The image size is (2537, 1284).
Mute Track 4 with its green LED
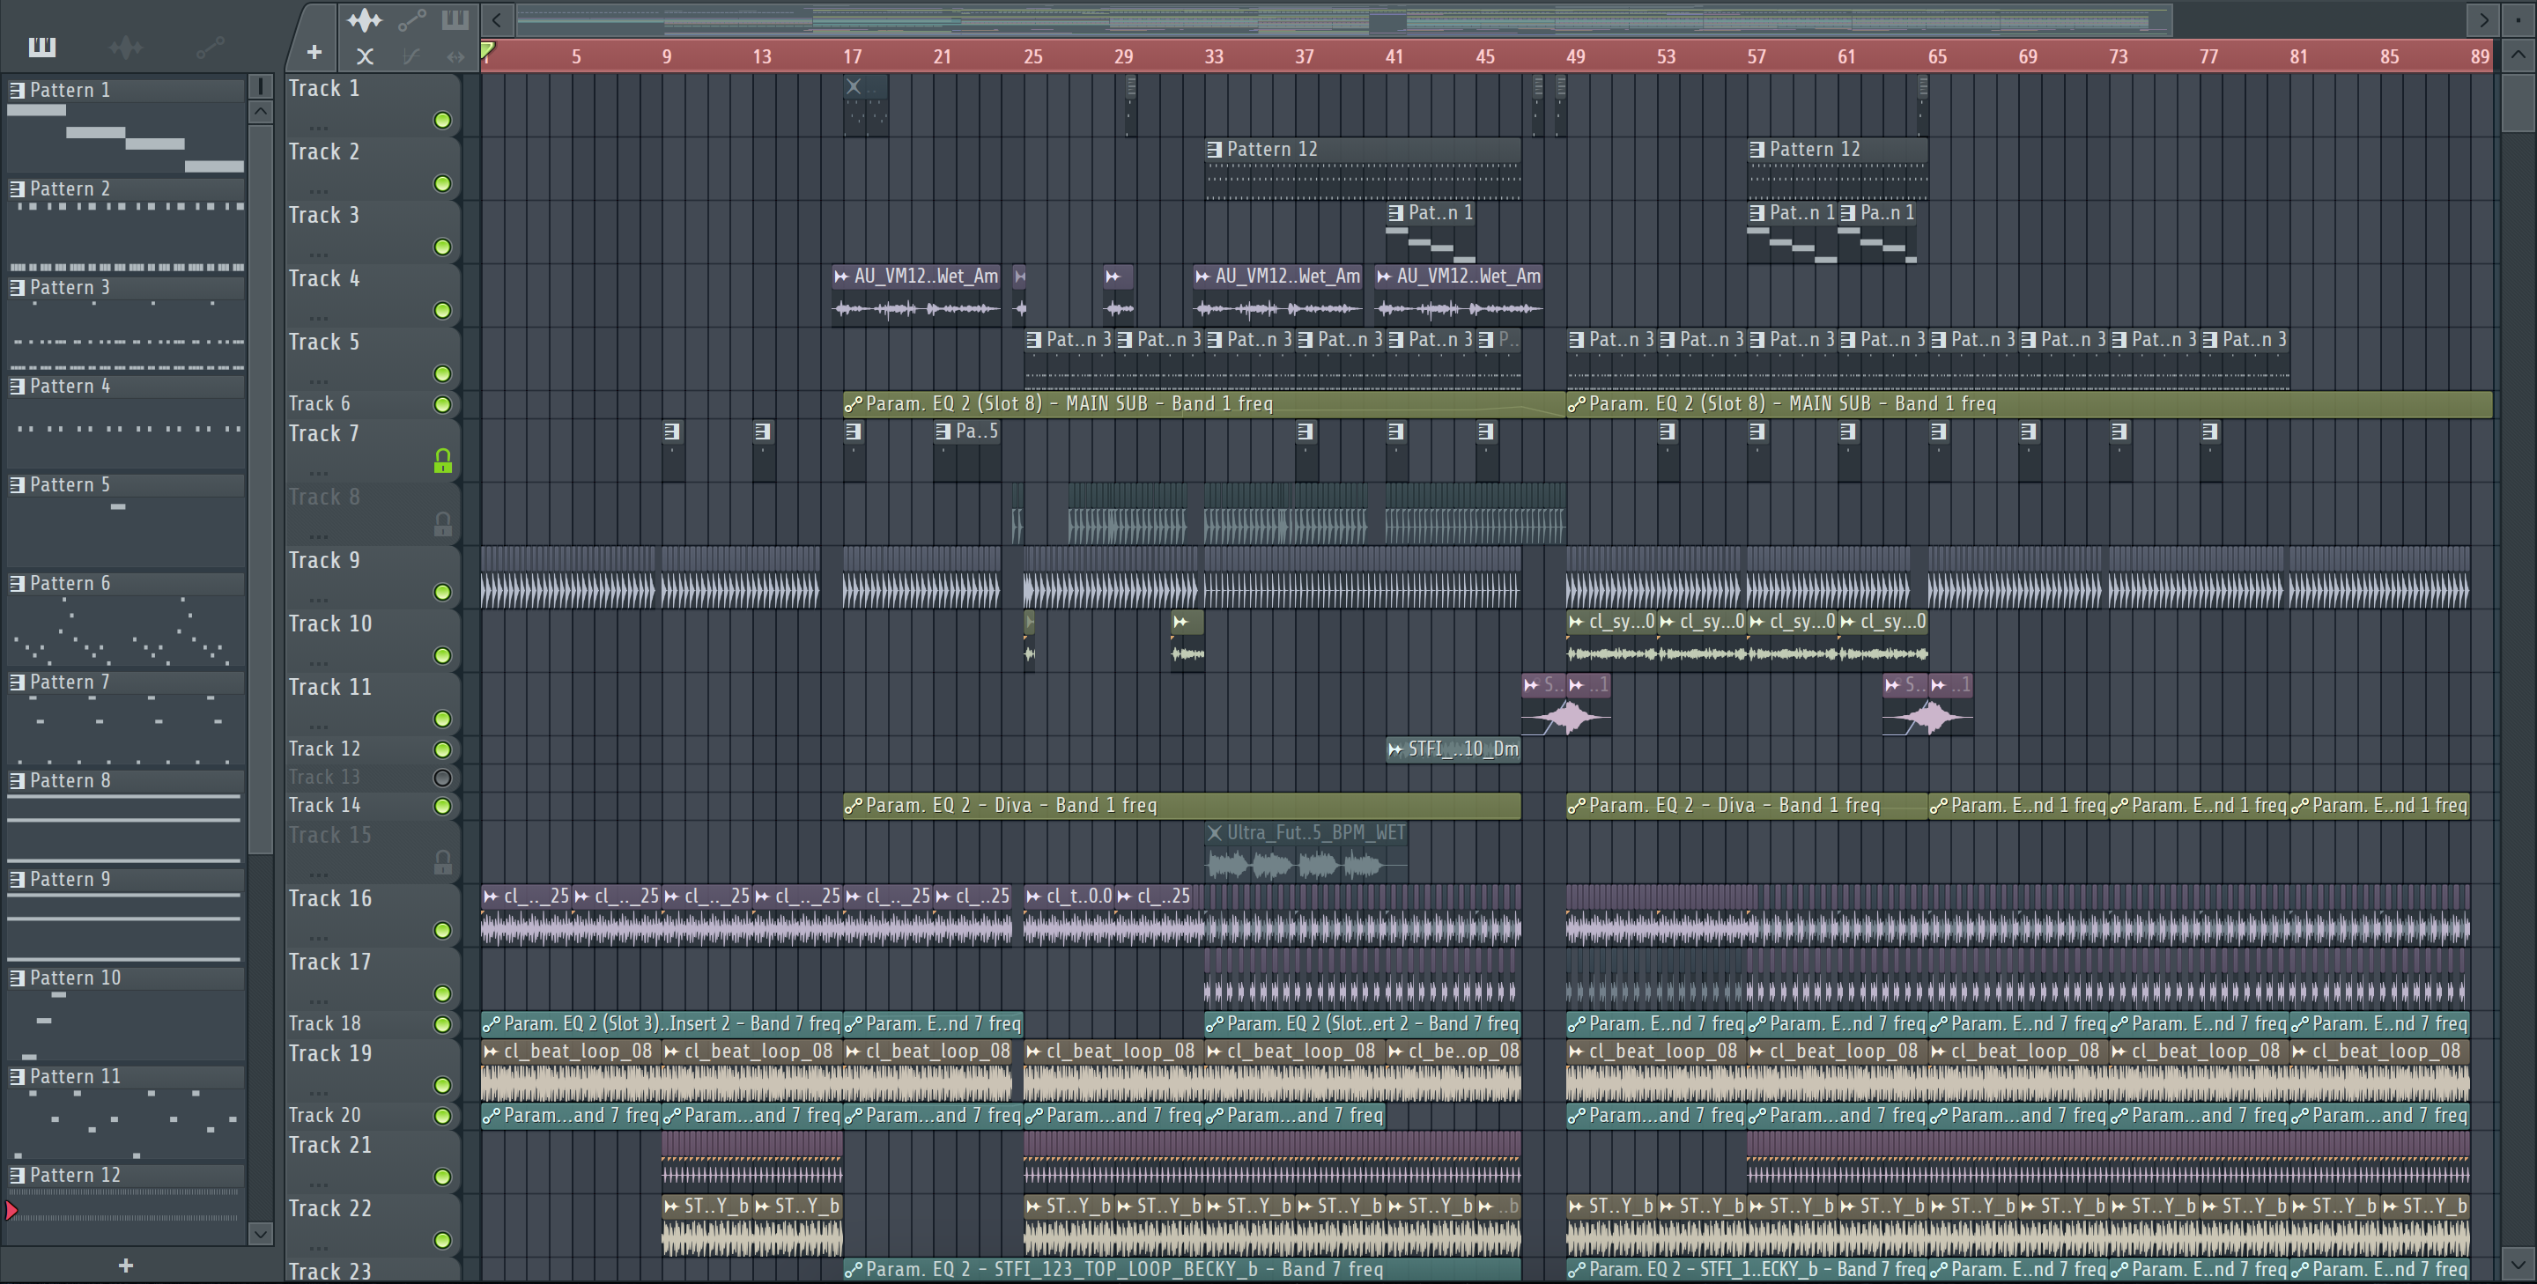[x=443, y=310]
